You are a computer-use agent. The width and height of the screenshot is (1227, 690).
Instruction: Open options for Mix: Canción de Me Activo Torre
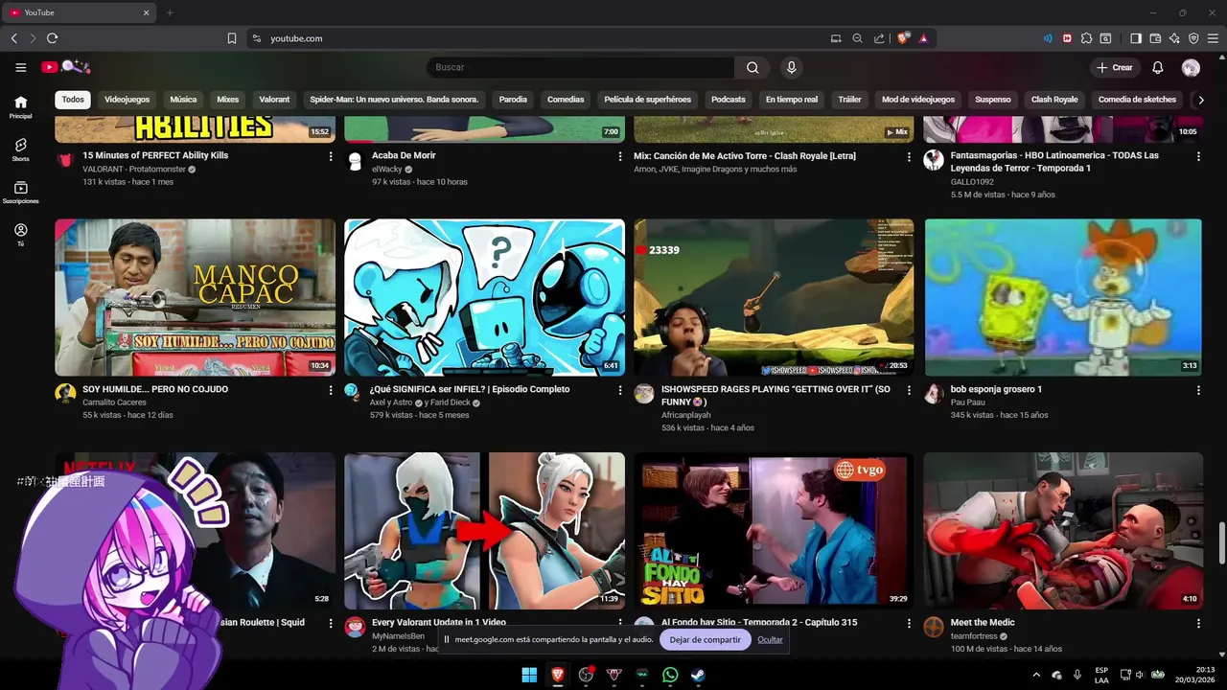(910, 156)
